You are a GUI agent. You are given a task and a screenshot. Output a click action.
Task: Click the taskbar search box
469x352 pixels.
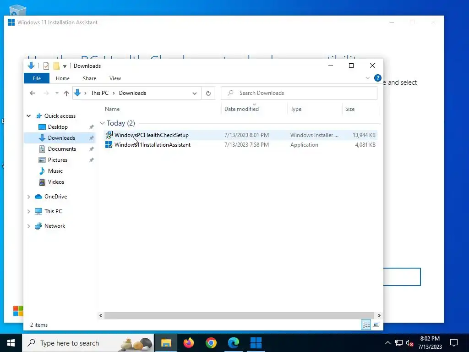point(88,343)
